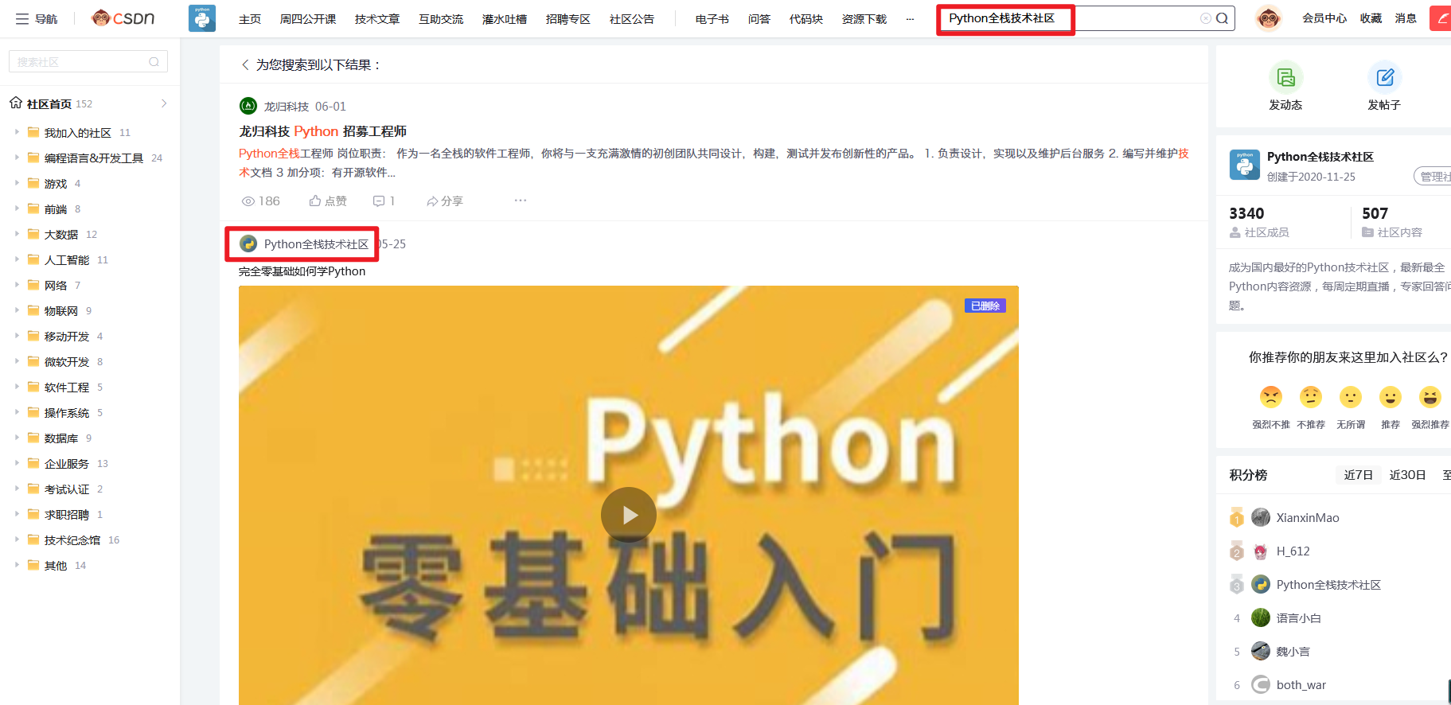Viewport: 1451px width, 705px height.
Task: Click the 已删除 badge on video
Action: (985, 306)
